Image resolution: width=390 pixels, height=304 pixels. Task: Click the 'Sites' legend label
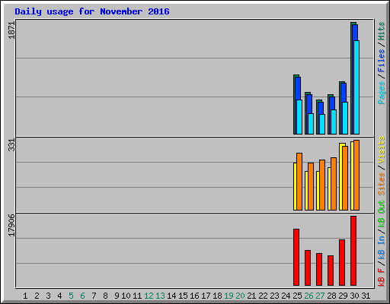coord(382,184)
